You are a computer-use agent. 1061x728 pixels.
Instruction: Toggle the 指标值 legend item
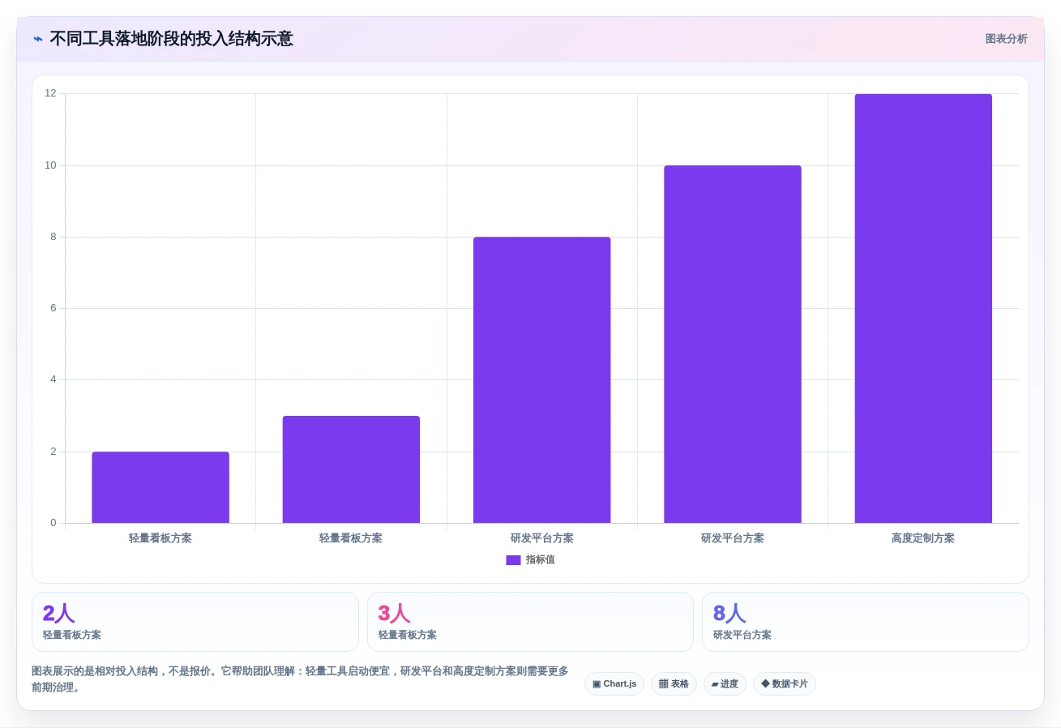(x=531, y=560)
